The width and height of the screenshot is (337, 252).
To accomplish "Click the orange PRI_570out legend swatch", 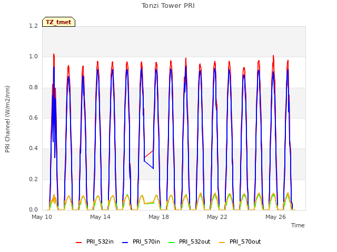I will pos(222,243).
